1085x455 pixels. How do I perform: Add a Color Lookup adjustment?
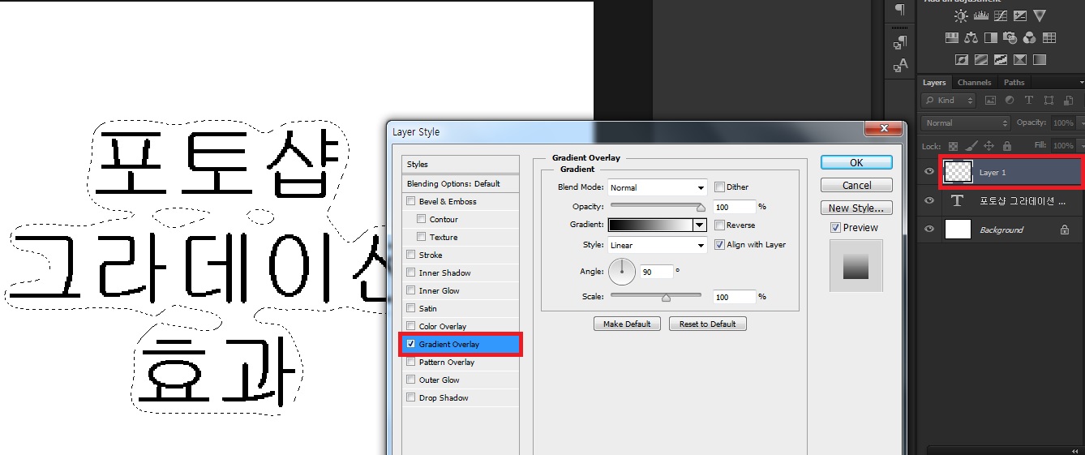pos(1049,37)
